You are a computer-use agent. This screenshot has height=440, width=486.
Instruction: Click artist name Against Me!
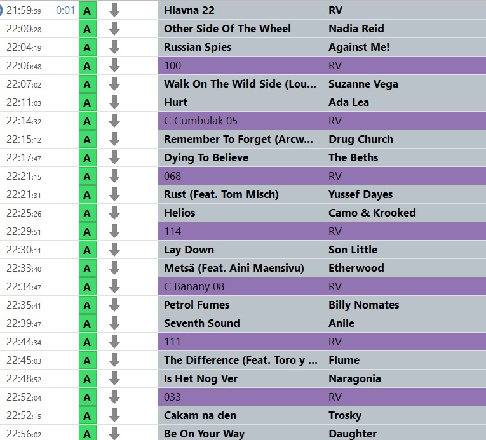coord(359,47)
